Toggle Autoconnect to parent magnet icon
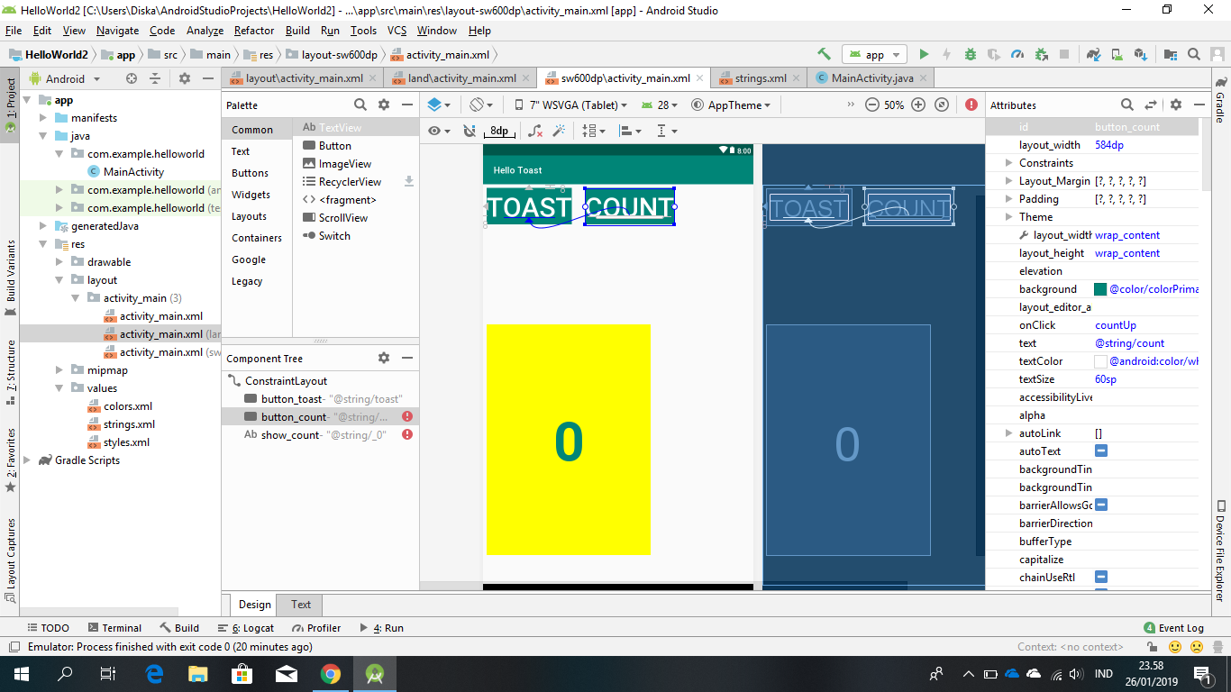This screenshot has width=1231, height=692. [x=470, y=131]
